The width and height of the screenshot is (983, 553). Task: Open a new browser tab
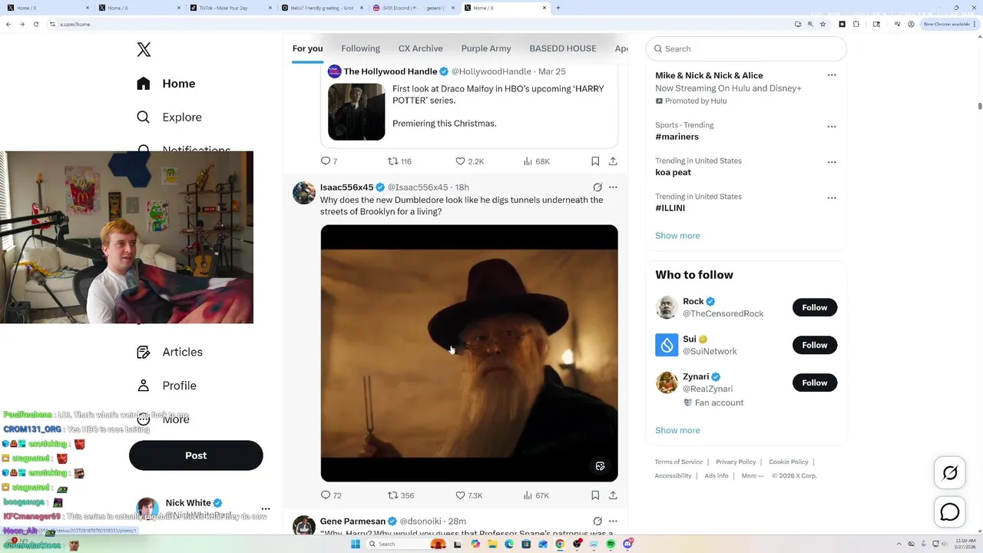point(558,8)
